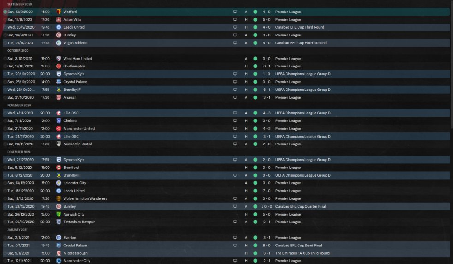
Task: Click TV icon on Watford fixture row
Action: [235, 12]
